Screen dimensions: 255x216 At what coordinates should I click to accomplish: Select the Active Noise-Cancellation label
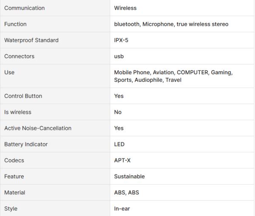point(38,128)
